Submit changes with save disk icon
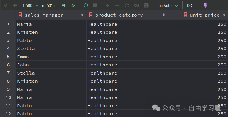 (x=146, y=6)
